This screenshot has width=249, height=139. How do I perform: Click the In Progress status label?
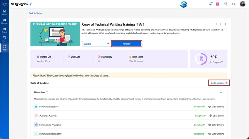217,62
